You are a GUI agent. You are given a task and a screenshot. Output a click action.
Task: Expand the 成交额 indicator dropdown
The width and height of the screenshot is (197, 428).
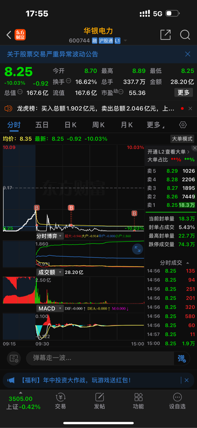pos(50,272)
